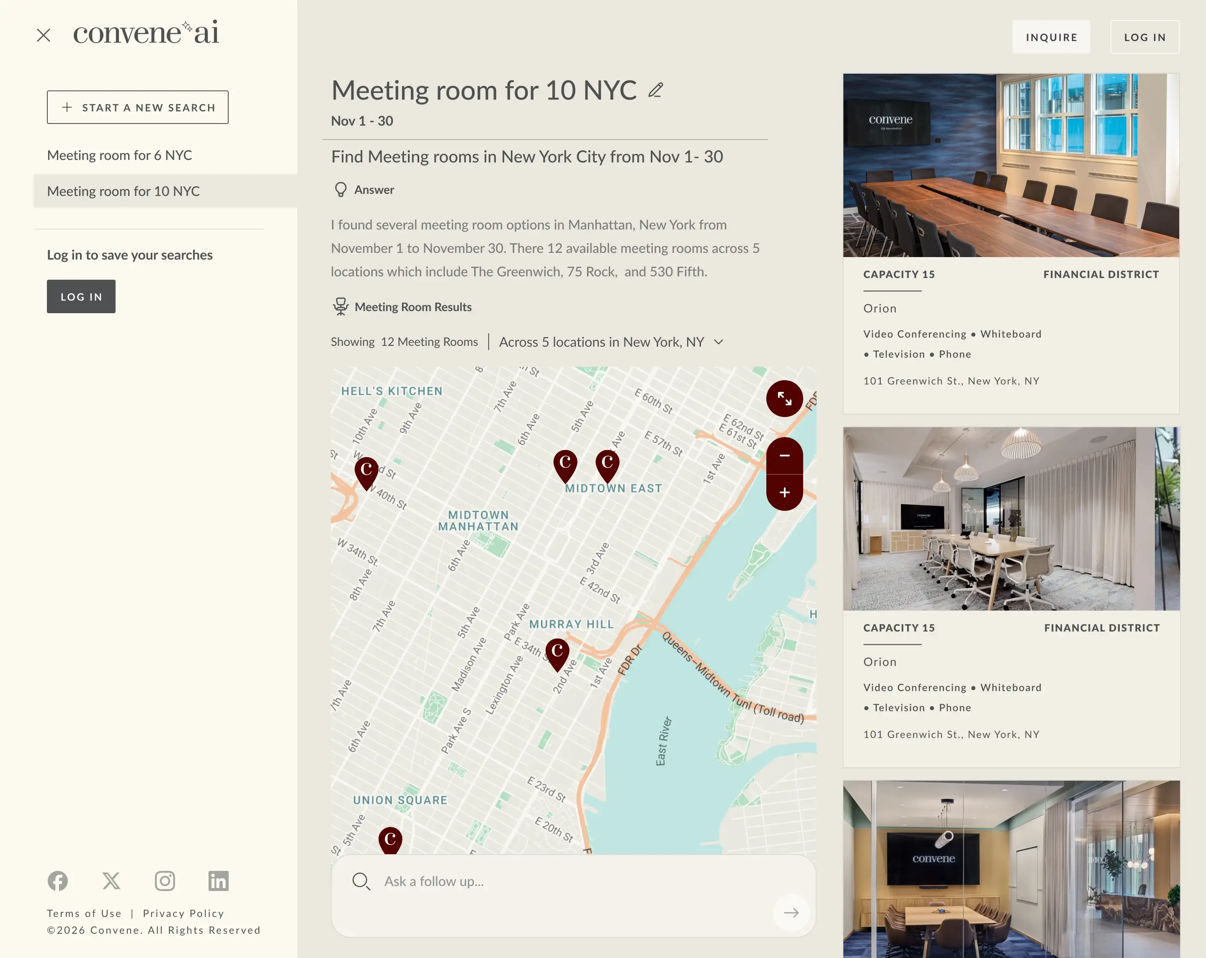Click the 'Meeting Room Results' label

[413, 307]
